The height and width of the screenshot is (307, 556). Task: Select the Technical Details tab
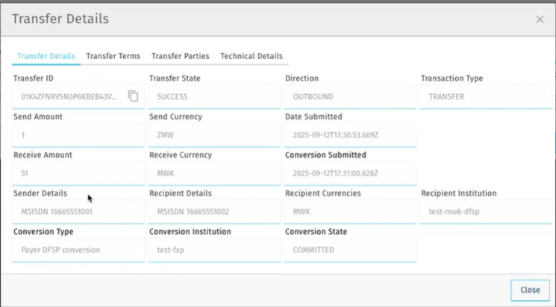click(252, 56)
